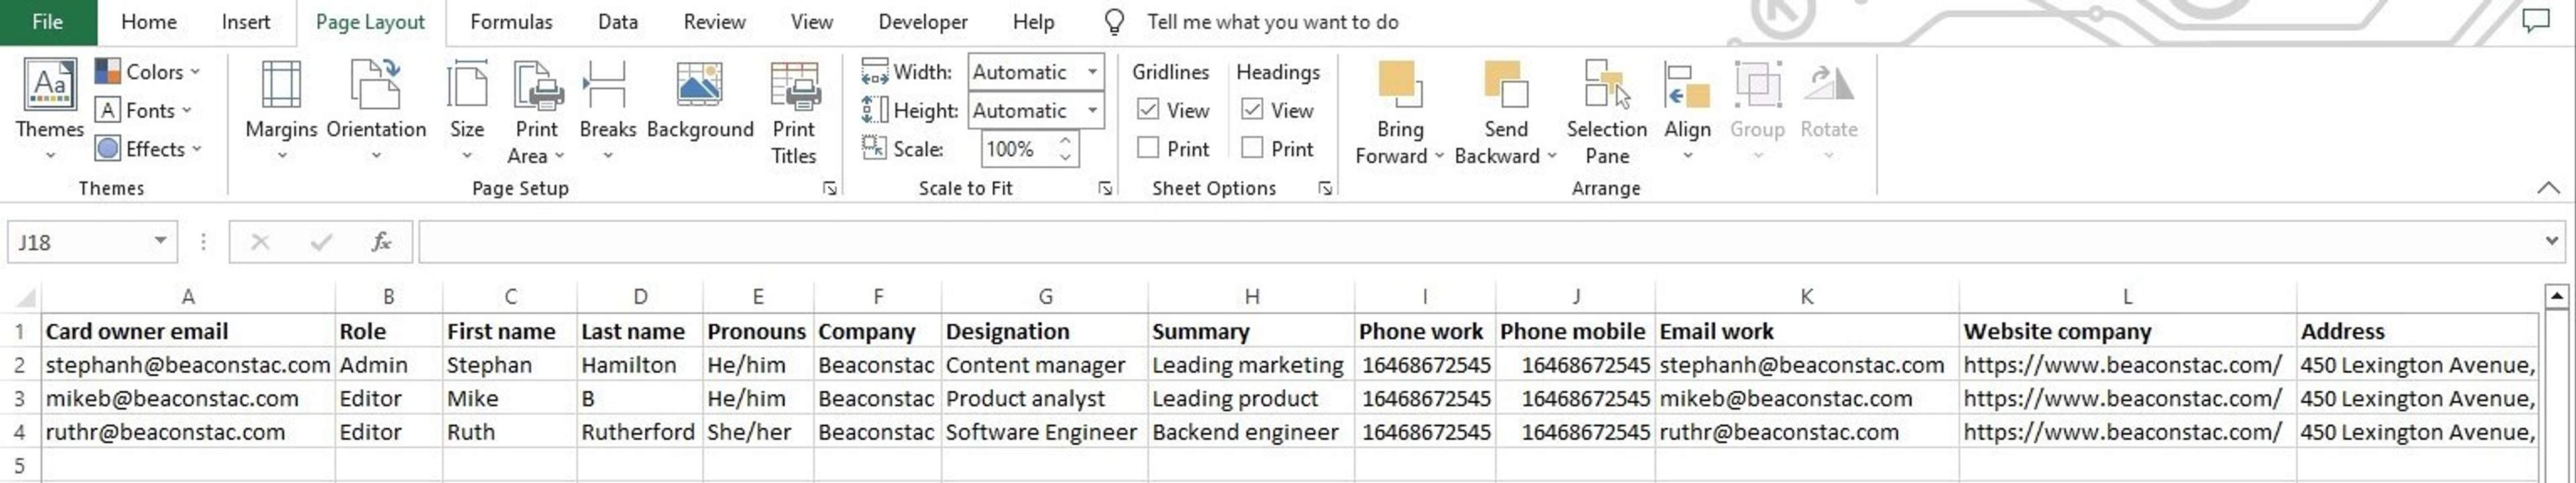Switch to the Insert tab
Screen dimensions: 2576x483
246,22
